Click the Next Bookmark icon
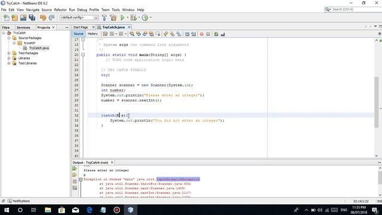The width and height of the screenshot is (382, 215). click(x=172, y=34)
